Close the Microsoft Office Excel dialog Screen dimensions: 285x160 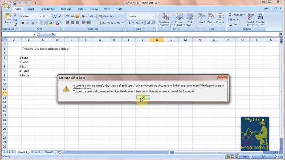[222, 77]
